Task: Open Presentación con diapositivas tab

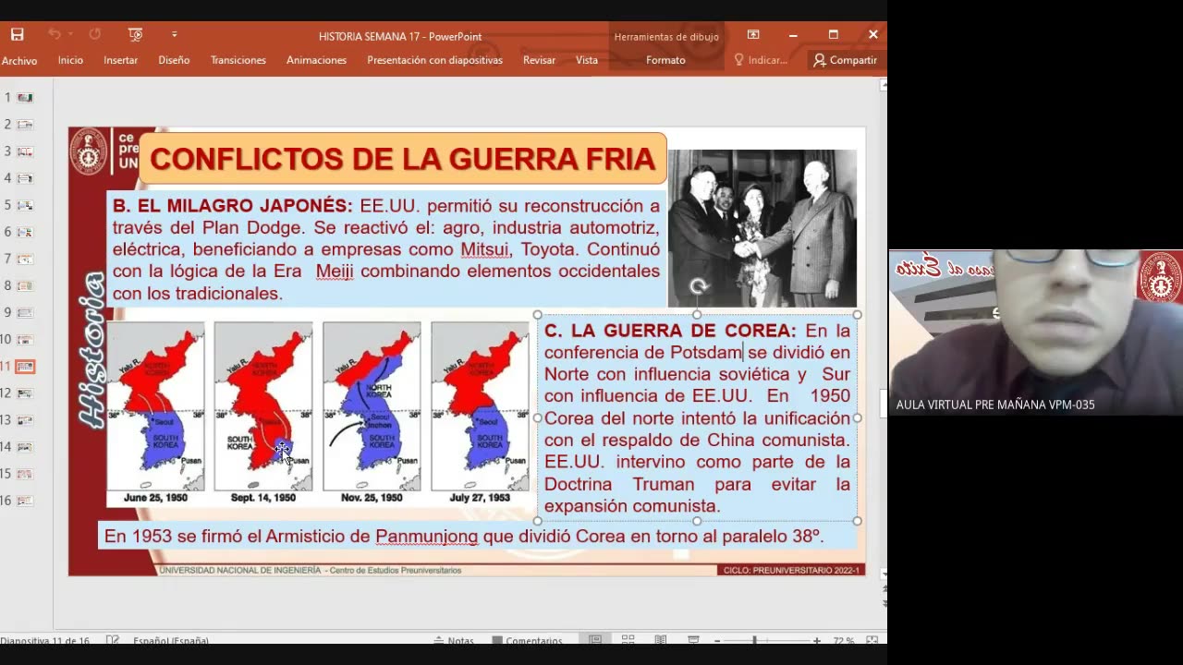Action: (x=434, y=60)
